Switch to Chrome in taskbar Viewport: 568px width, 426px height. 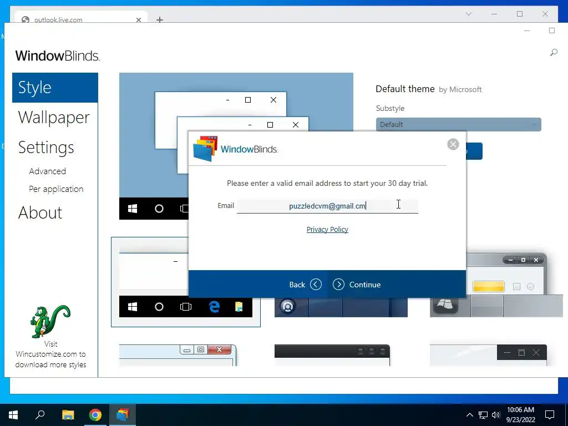[95, 415]
